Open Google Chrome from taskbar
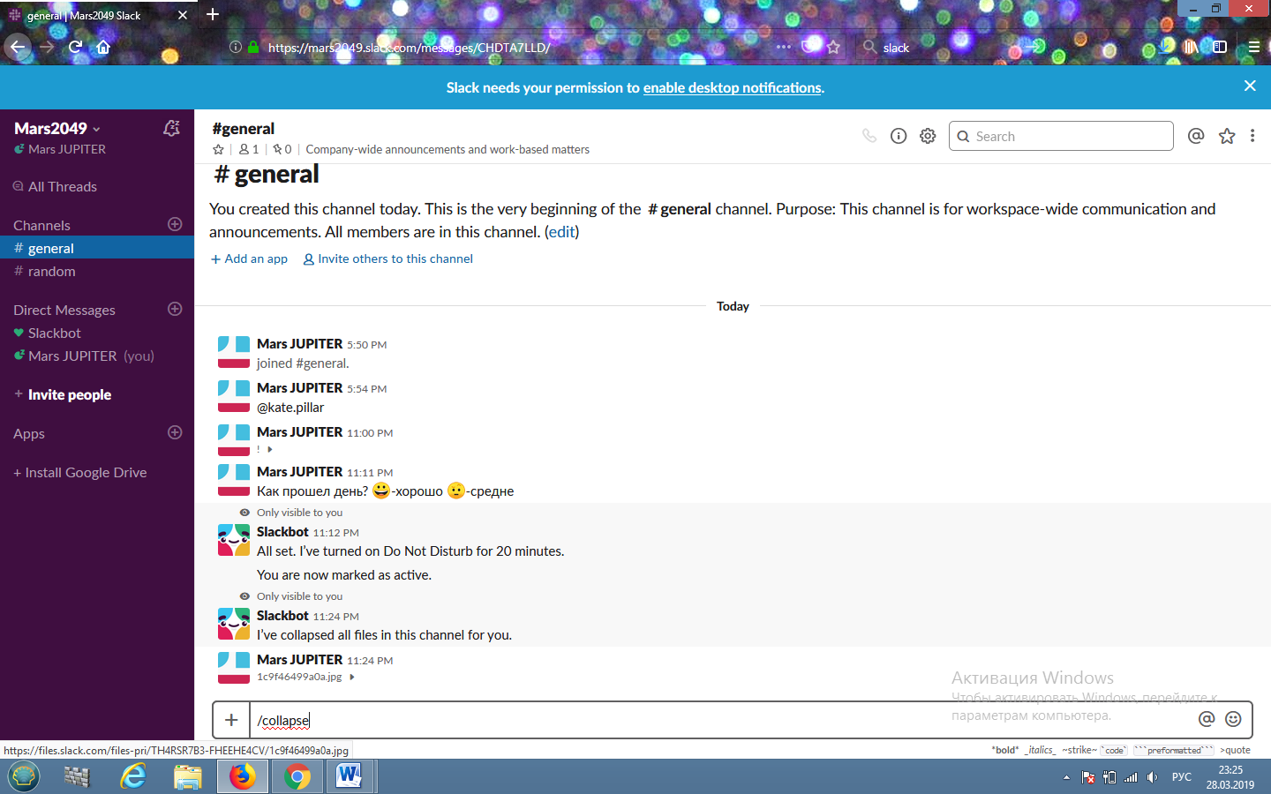The width and height of the screenshot is (1271, 794). [x=297, y=776]
